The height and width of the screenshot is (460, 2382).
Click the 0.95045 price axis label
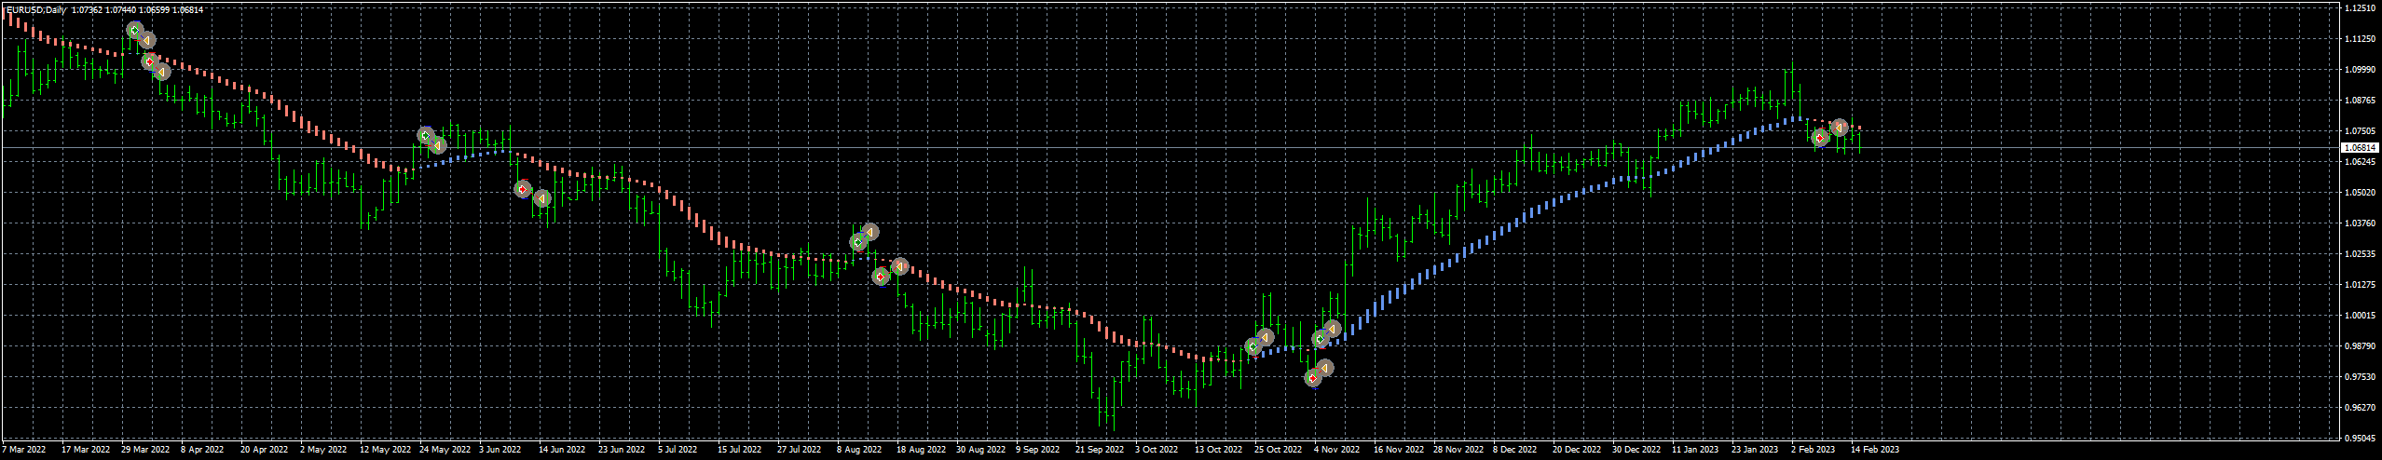coord(2359,438)
